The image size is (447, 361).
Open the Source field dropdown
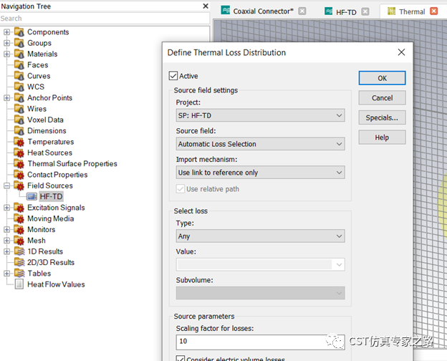click(x=260, y=144)
